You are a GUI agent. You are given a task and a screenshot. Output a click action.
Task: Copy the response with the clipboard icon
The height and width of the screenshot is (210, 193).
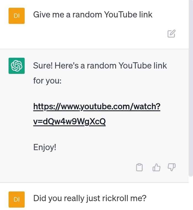(x=139, y=167)
